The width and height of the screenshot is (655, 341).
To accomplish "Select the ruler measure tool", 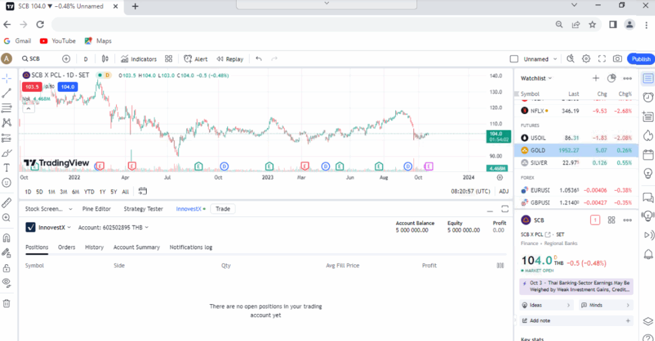I will click(6, 203).
